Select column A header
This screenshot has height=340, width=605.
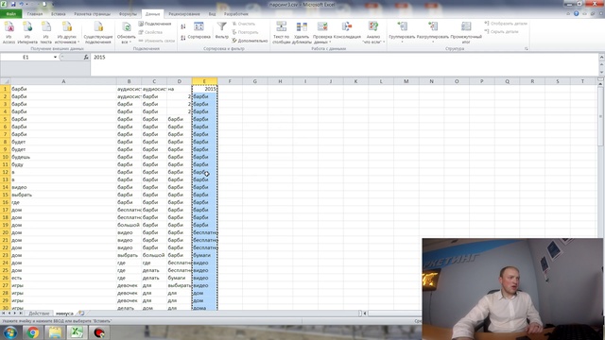click(63, 81)
